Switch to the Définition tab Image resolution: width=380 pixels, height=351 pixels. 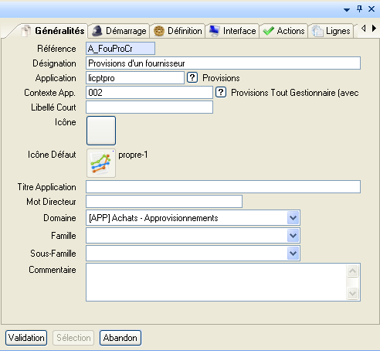178,31
